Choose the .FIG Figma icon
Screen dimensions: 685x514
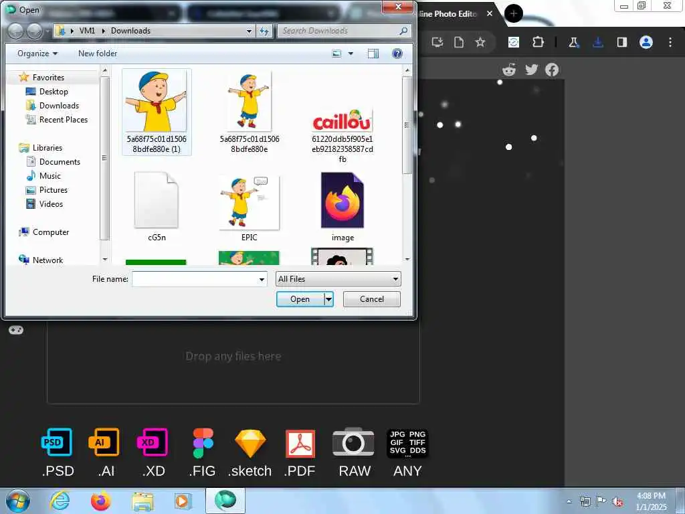point(203,443)
